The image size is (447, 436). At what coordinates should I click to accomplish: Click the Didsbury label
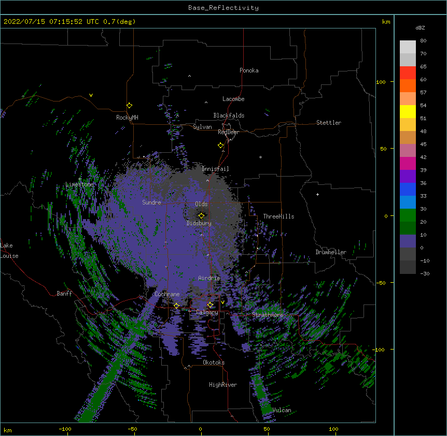pos(199,223)
